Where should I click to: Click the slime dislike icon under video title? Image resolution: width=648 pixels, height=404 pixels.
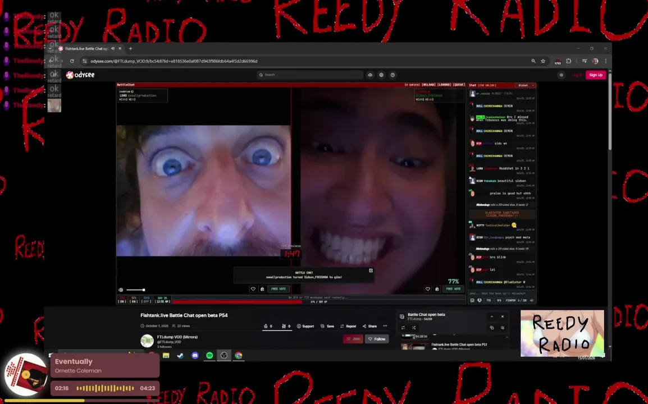[284, 326]
